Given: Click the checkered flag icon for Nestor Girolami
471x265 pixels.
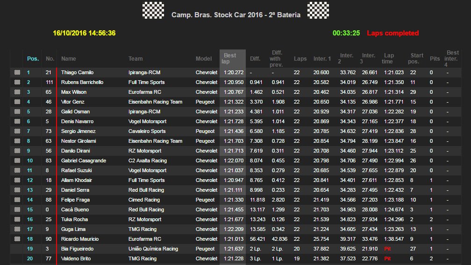Looking at the screenshot, I should pyautogui.click(x=17, y=141).
